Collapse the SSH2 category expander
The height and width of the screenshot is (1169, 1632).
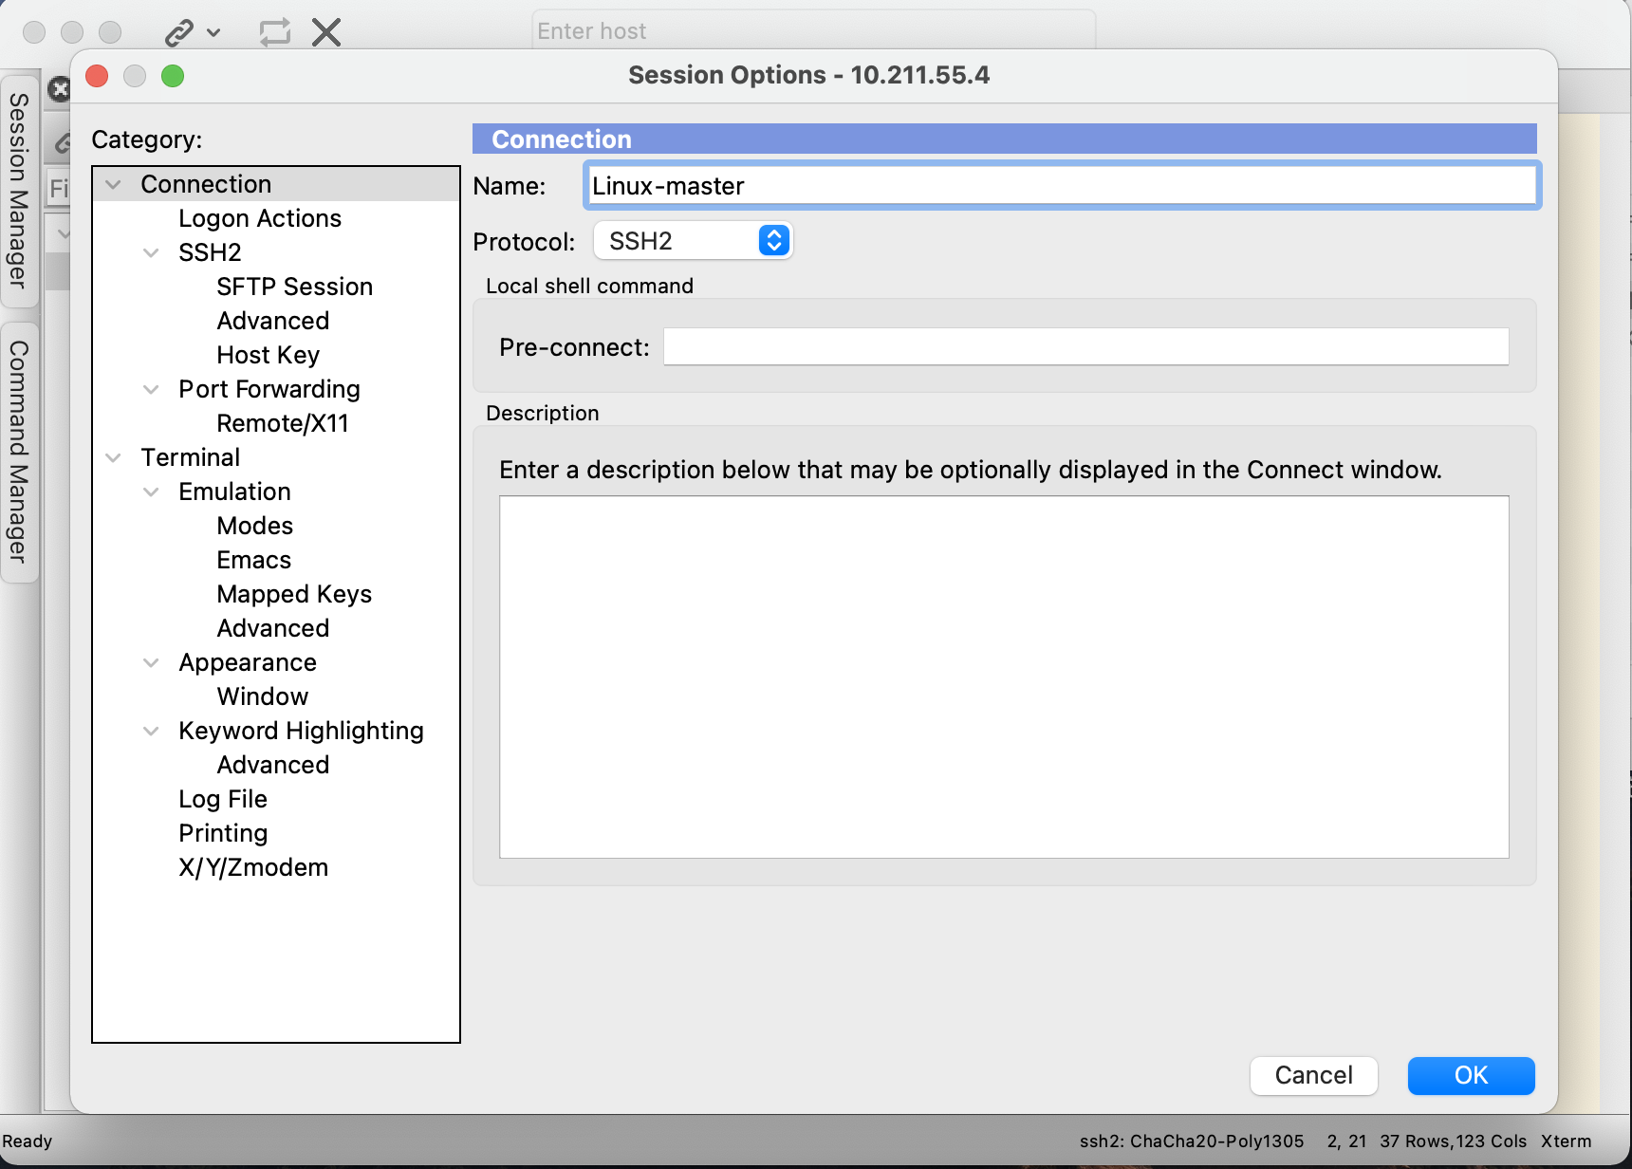[151, 252]
